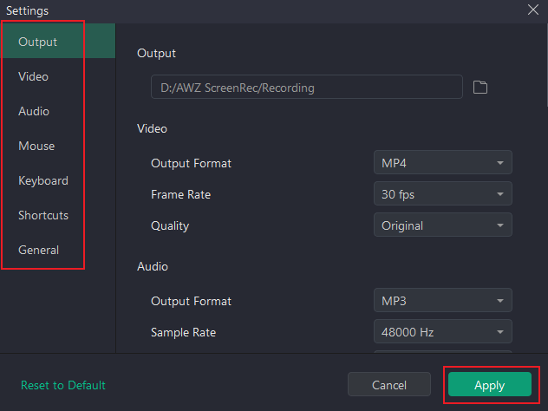Switch to the Video settings tab
Viewport: 548px width, 411px height.
[34, 76]
